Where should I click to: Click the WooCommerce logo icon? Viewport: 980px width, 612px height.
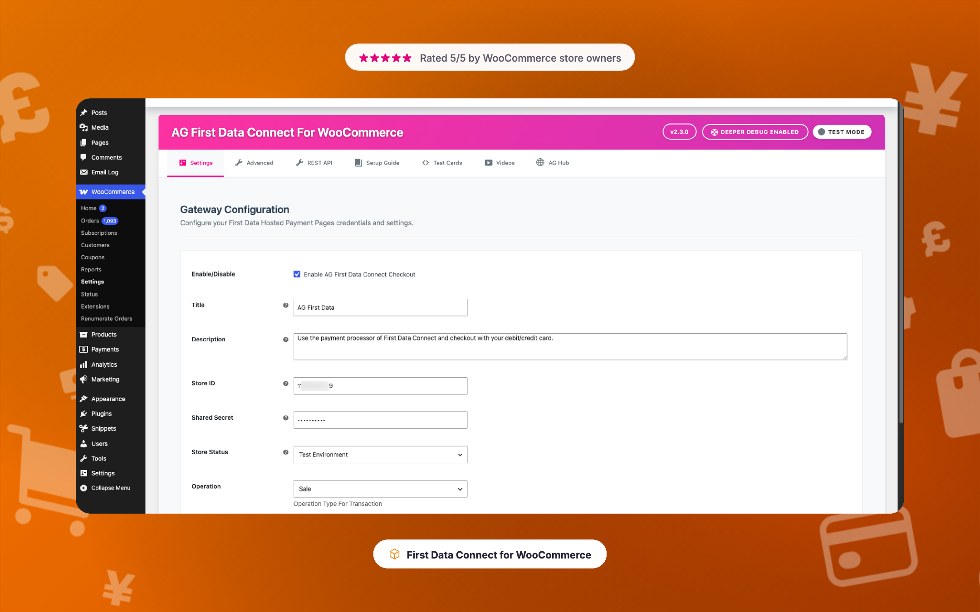pos(83,192)
